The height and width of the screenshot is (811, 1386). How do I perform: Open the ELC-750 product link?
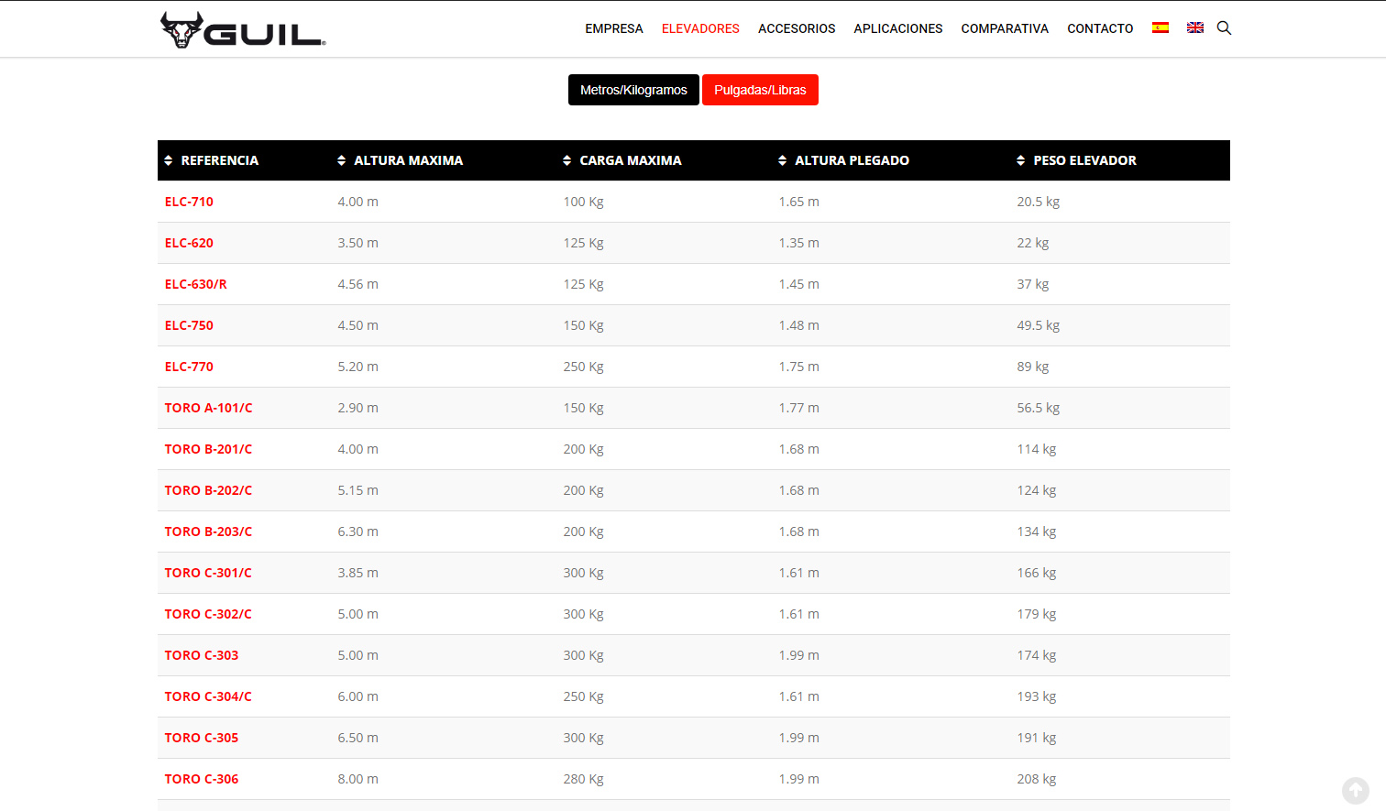click(x=189, y=325)
